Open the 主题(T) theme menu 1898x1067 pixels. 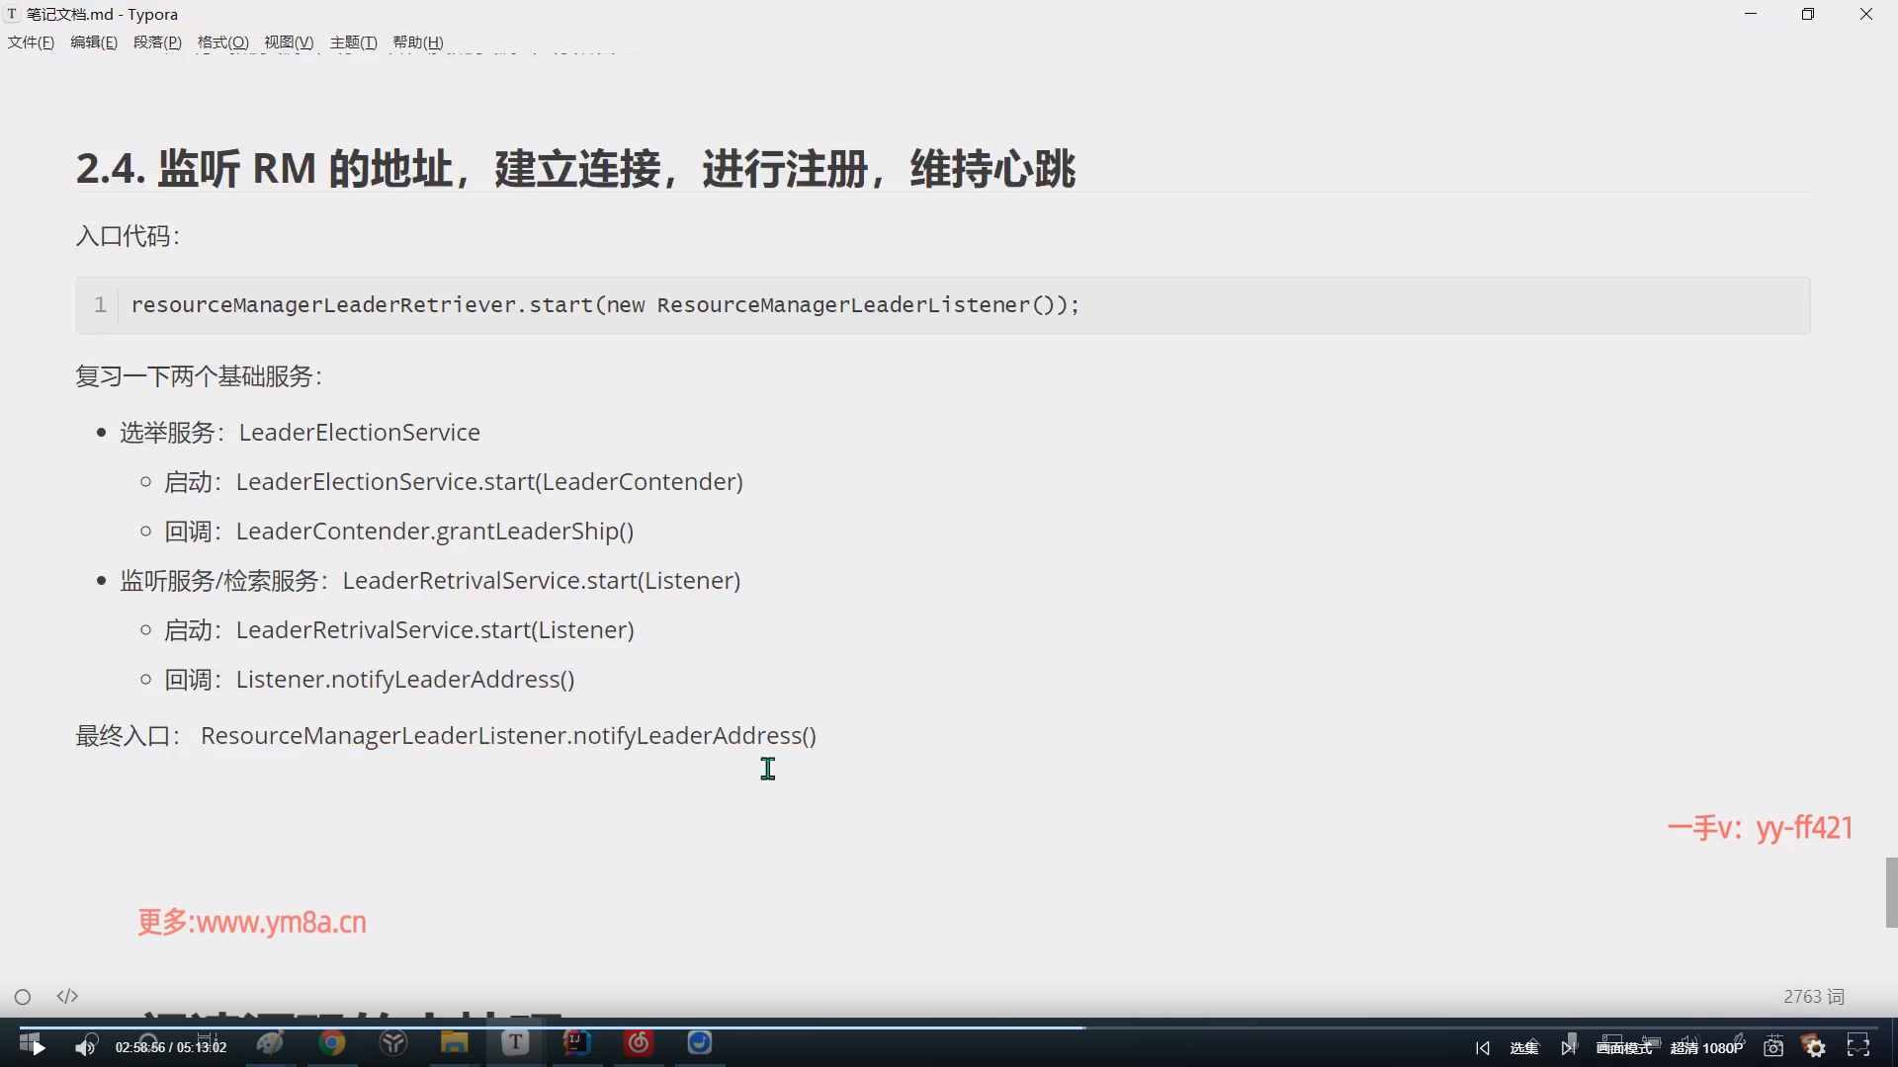(x=353, y=42)
